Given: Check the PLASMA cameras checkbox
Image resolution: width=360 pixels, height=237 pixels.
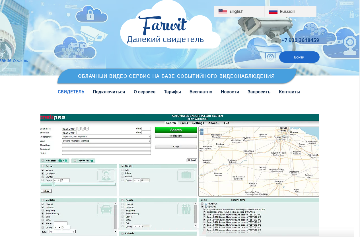Looking at the screenshot, I should [202, 204].
